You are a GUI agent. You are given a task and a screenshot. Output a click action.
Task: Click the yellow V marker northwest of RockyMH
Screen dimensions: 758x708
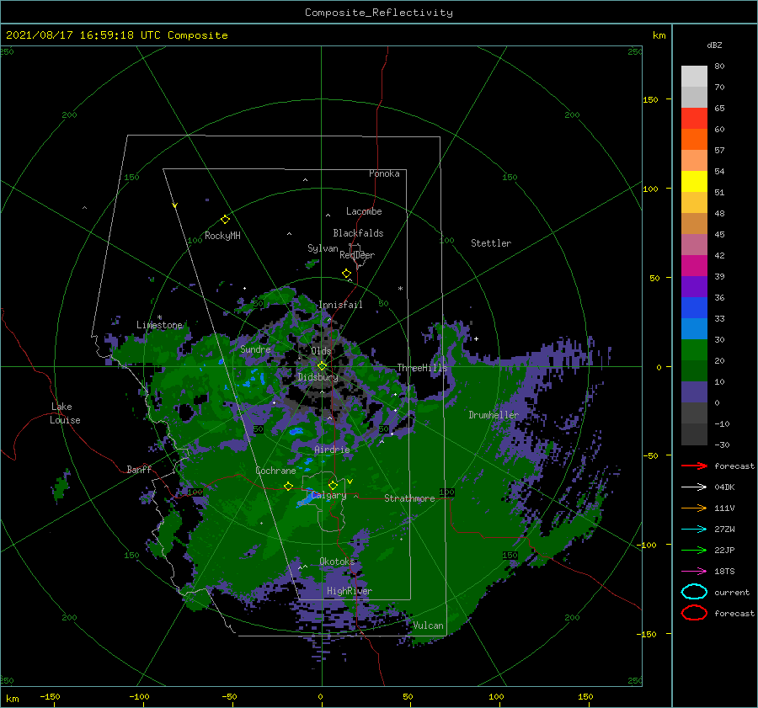point(175,205)
